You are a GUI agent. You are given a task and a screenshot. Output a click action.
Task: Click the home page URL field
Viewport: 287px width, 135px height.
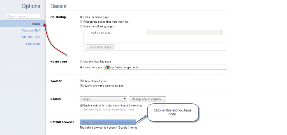point(165,67)
